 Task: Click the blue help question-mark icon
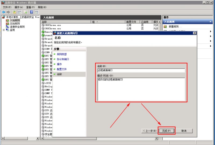pos(31,12)
